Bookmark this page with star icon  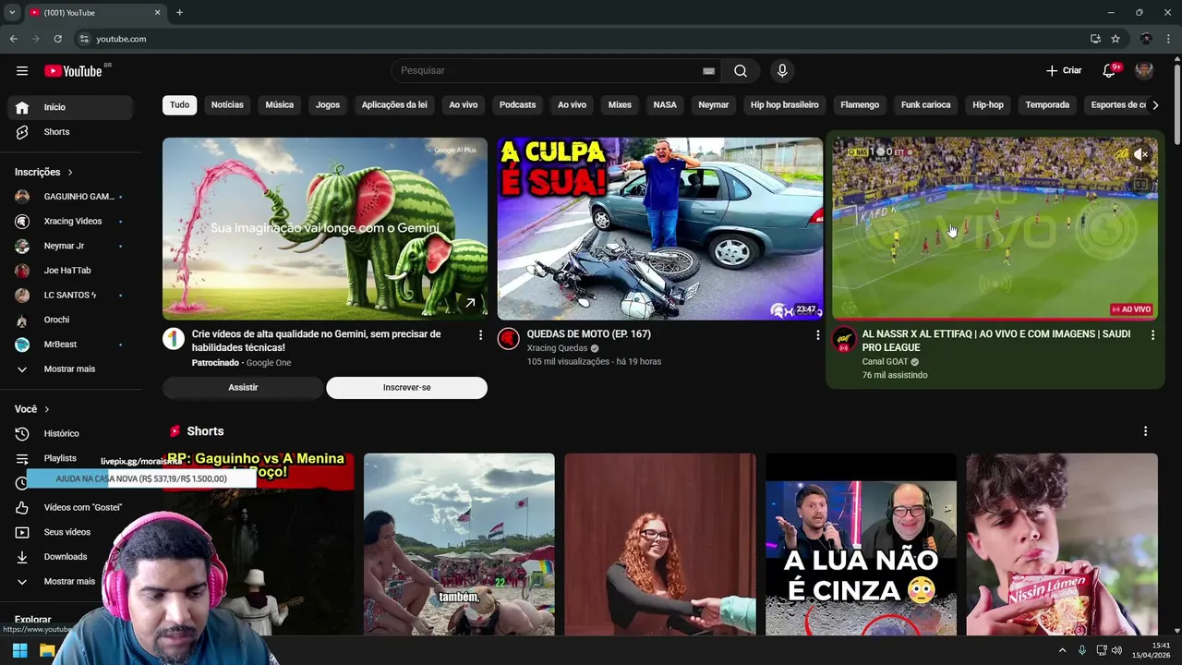1116,39
